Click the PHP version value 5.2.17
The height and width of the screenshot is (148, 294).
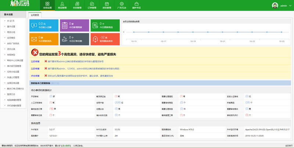(52, 129)
